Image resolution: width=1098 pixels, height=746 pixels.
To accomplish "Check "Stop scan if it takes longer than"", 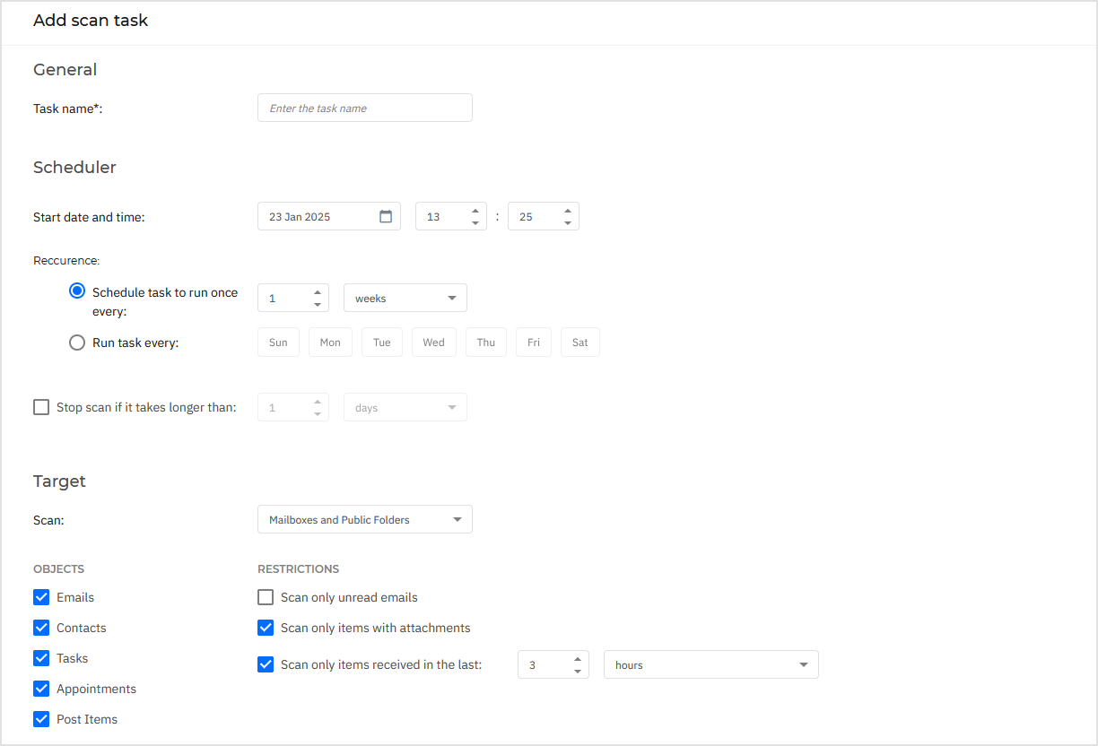I will tap(41, 406).
